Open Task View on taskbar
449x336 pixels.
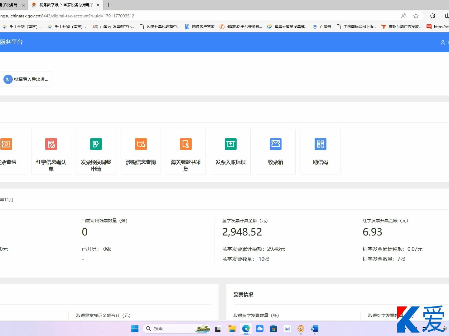[218, 329]
